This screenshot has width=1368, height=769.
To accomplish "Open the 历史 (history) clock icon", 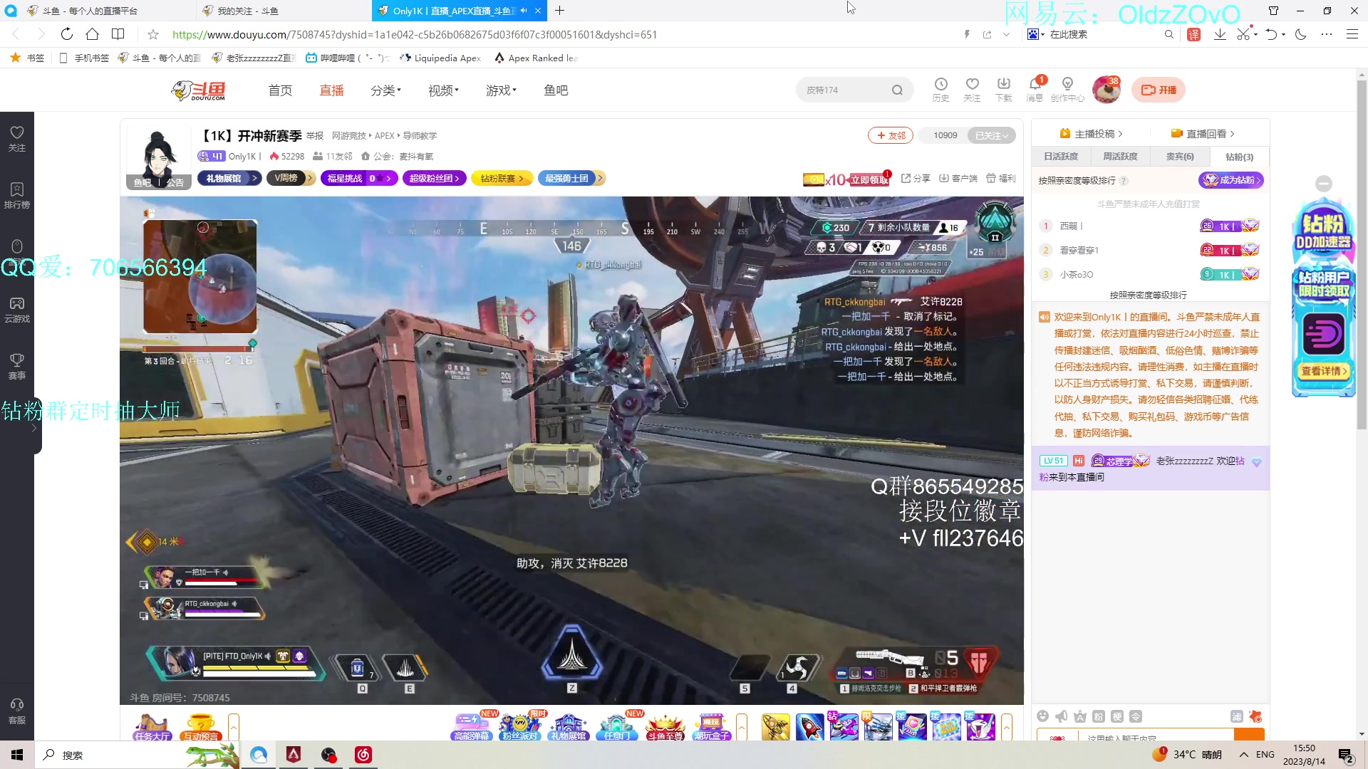I will click(x=940, y=90).
